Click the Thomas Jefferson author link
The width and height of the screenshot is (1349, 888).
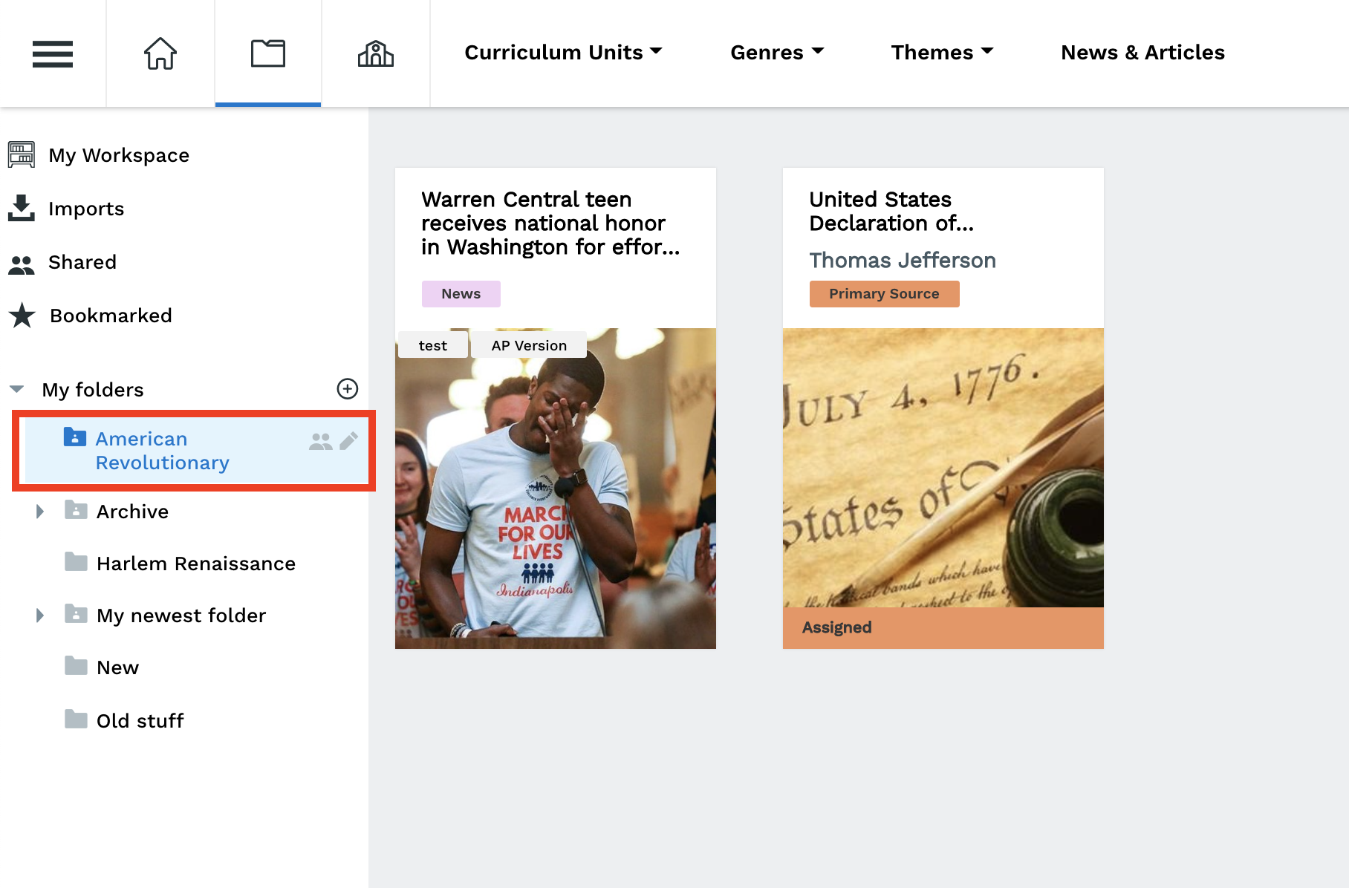point(903,261)
